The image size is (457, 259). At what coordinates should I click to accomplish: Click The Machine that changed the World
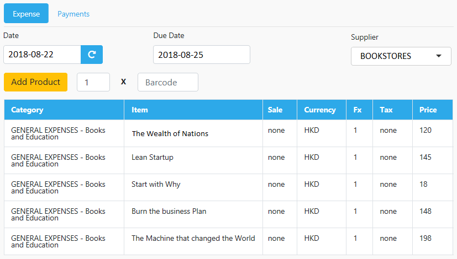click(193, 239)
